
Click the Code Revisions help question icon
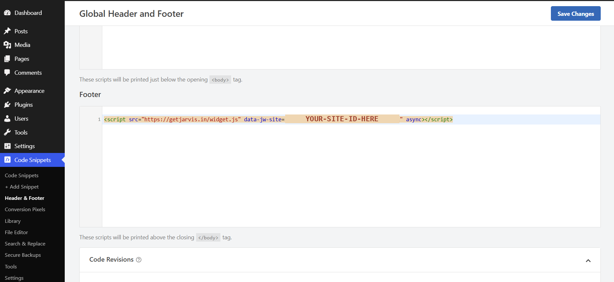click(x=139, y=260)
